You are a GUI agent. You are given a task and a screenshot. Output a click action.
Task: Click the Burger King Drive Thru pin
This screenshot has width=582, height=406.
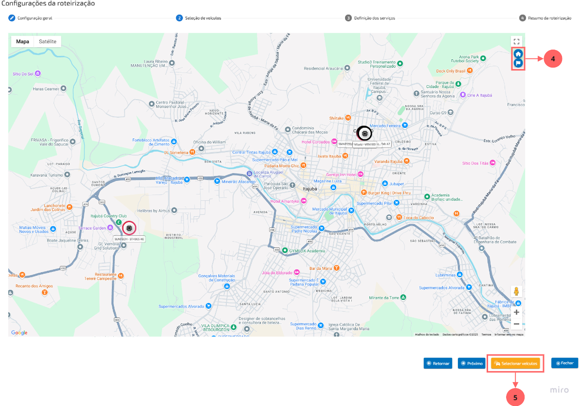(x=364, y=193)
